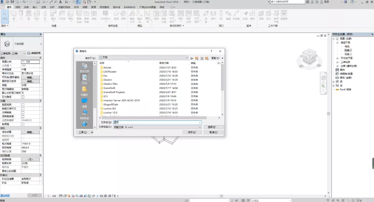The image size is (374, 202).
Task: Click the vertical scrollbar of the file list
Action: pos(222,77)
